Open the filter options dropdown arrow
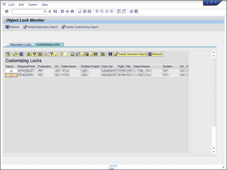Screen dimensions: 227x170 56,54
